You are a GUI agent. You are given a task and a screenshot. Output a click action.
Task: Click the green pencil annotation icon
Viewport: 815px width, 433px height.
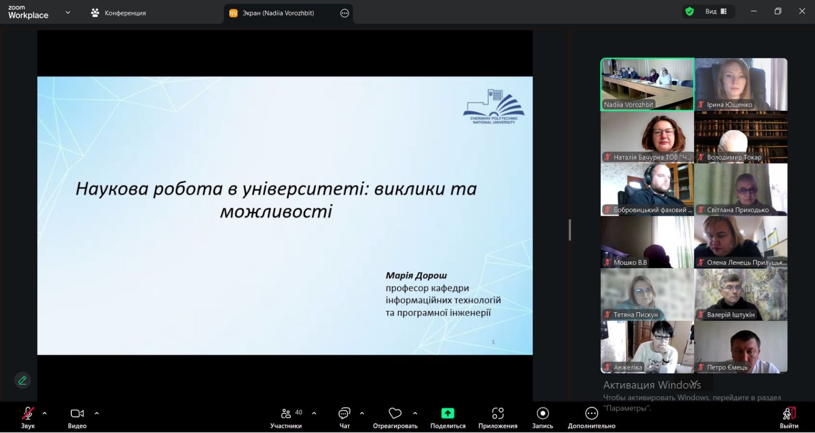22,381
